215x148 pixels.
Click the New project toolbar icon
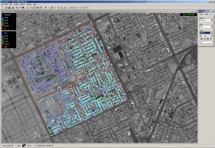pos(3,7)
